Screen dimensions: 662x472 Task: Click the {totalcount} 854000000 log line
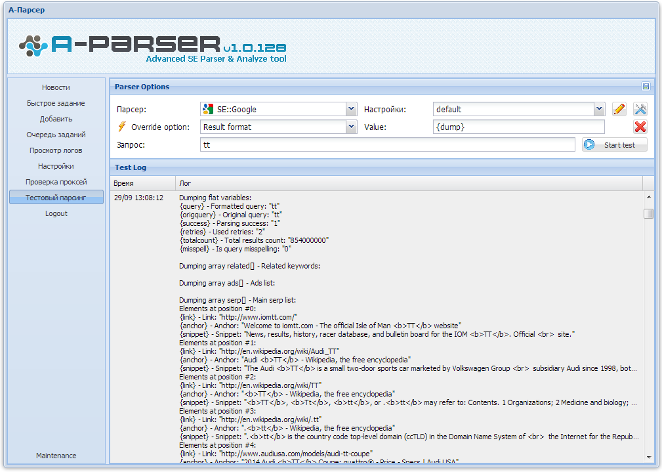click(x=254, y=240)
